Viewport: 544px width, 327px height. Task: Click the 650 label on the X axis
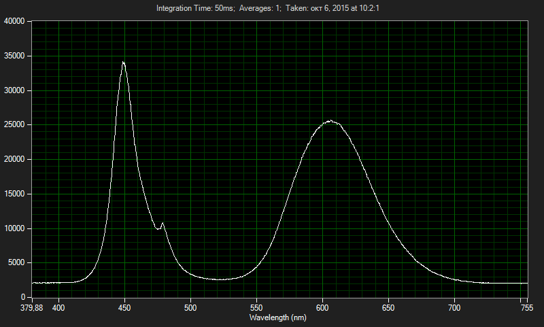pos(388,308)
